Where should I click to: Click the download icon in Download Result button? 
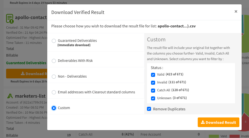pos(203,122)
